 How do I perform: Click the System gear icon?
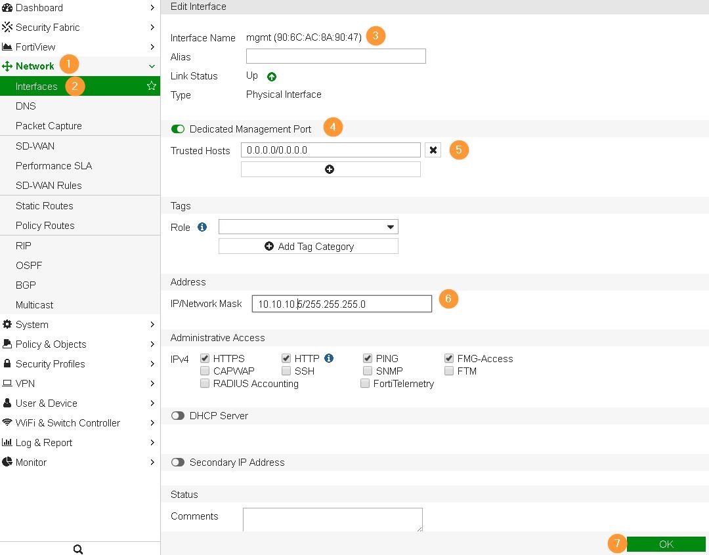pyautogui.click(x=7, y=324)
